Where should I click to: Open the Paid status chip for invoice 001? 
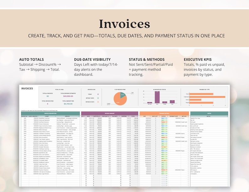click(164, 118)
